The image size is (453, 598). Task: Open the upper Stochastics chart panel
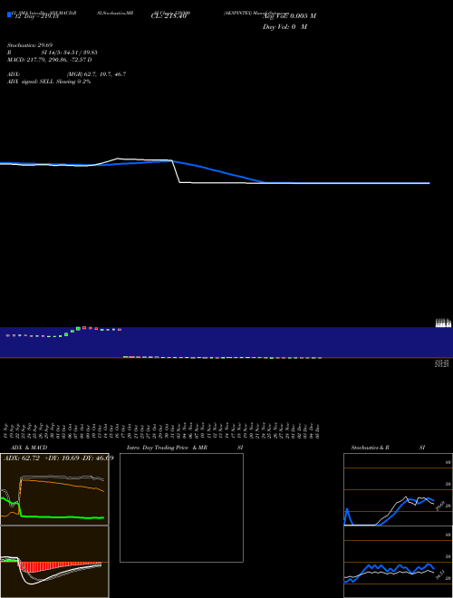398,489
